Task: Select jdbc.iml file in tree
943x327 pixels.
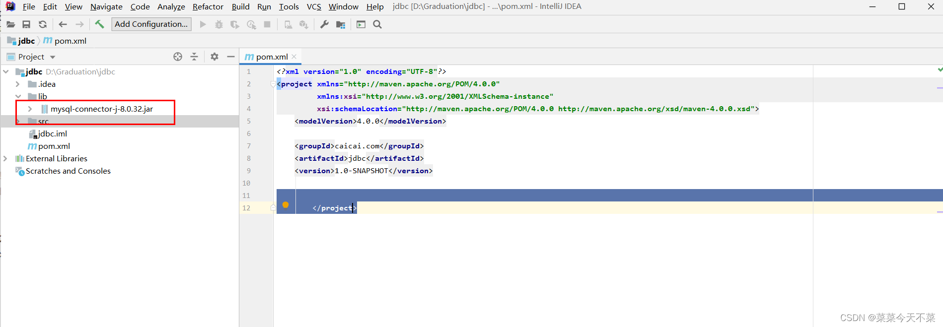Action: point(48,133)
